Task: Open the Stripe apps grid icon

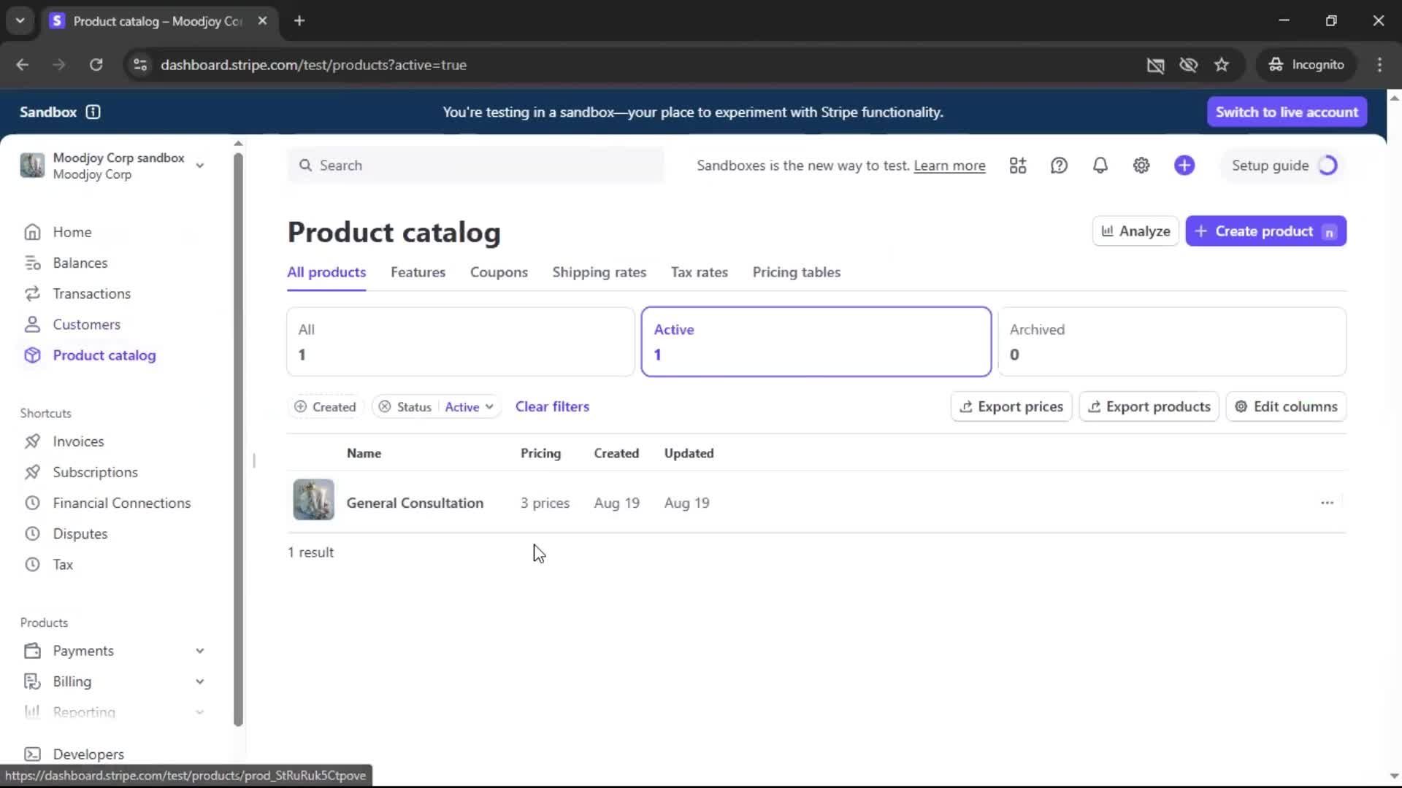Action: tap(1018, 166)
